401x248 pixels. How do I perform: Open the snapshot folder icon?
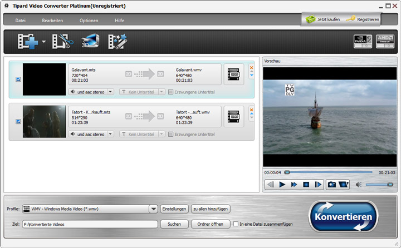(x=344, y=184)
